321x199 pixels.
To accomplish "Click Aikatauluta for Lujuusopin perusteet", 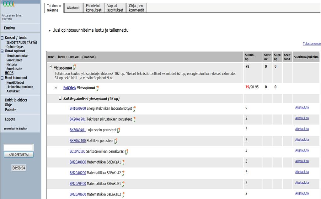I will pyautogui.click(x=302, y=129).
